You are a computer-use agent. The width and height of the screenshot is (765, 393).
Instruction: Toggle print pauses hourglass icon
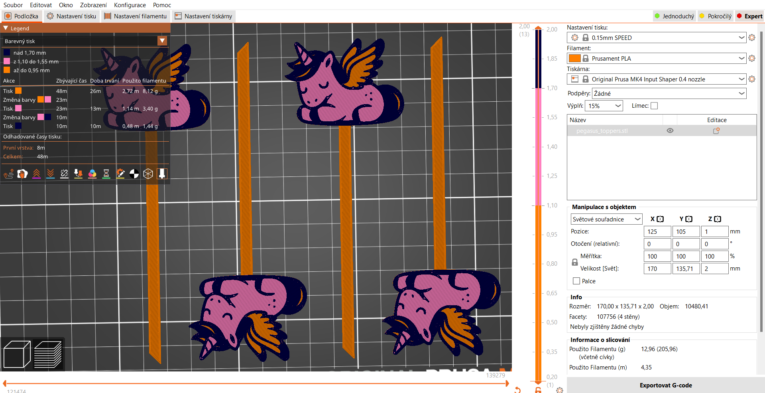tap(106, 174)
